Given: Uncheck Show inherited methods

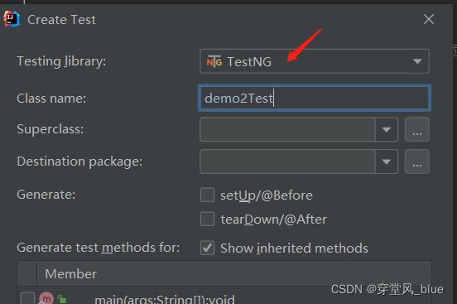Looking at the screenshot, I should [x=207, y=248].
